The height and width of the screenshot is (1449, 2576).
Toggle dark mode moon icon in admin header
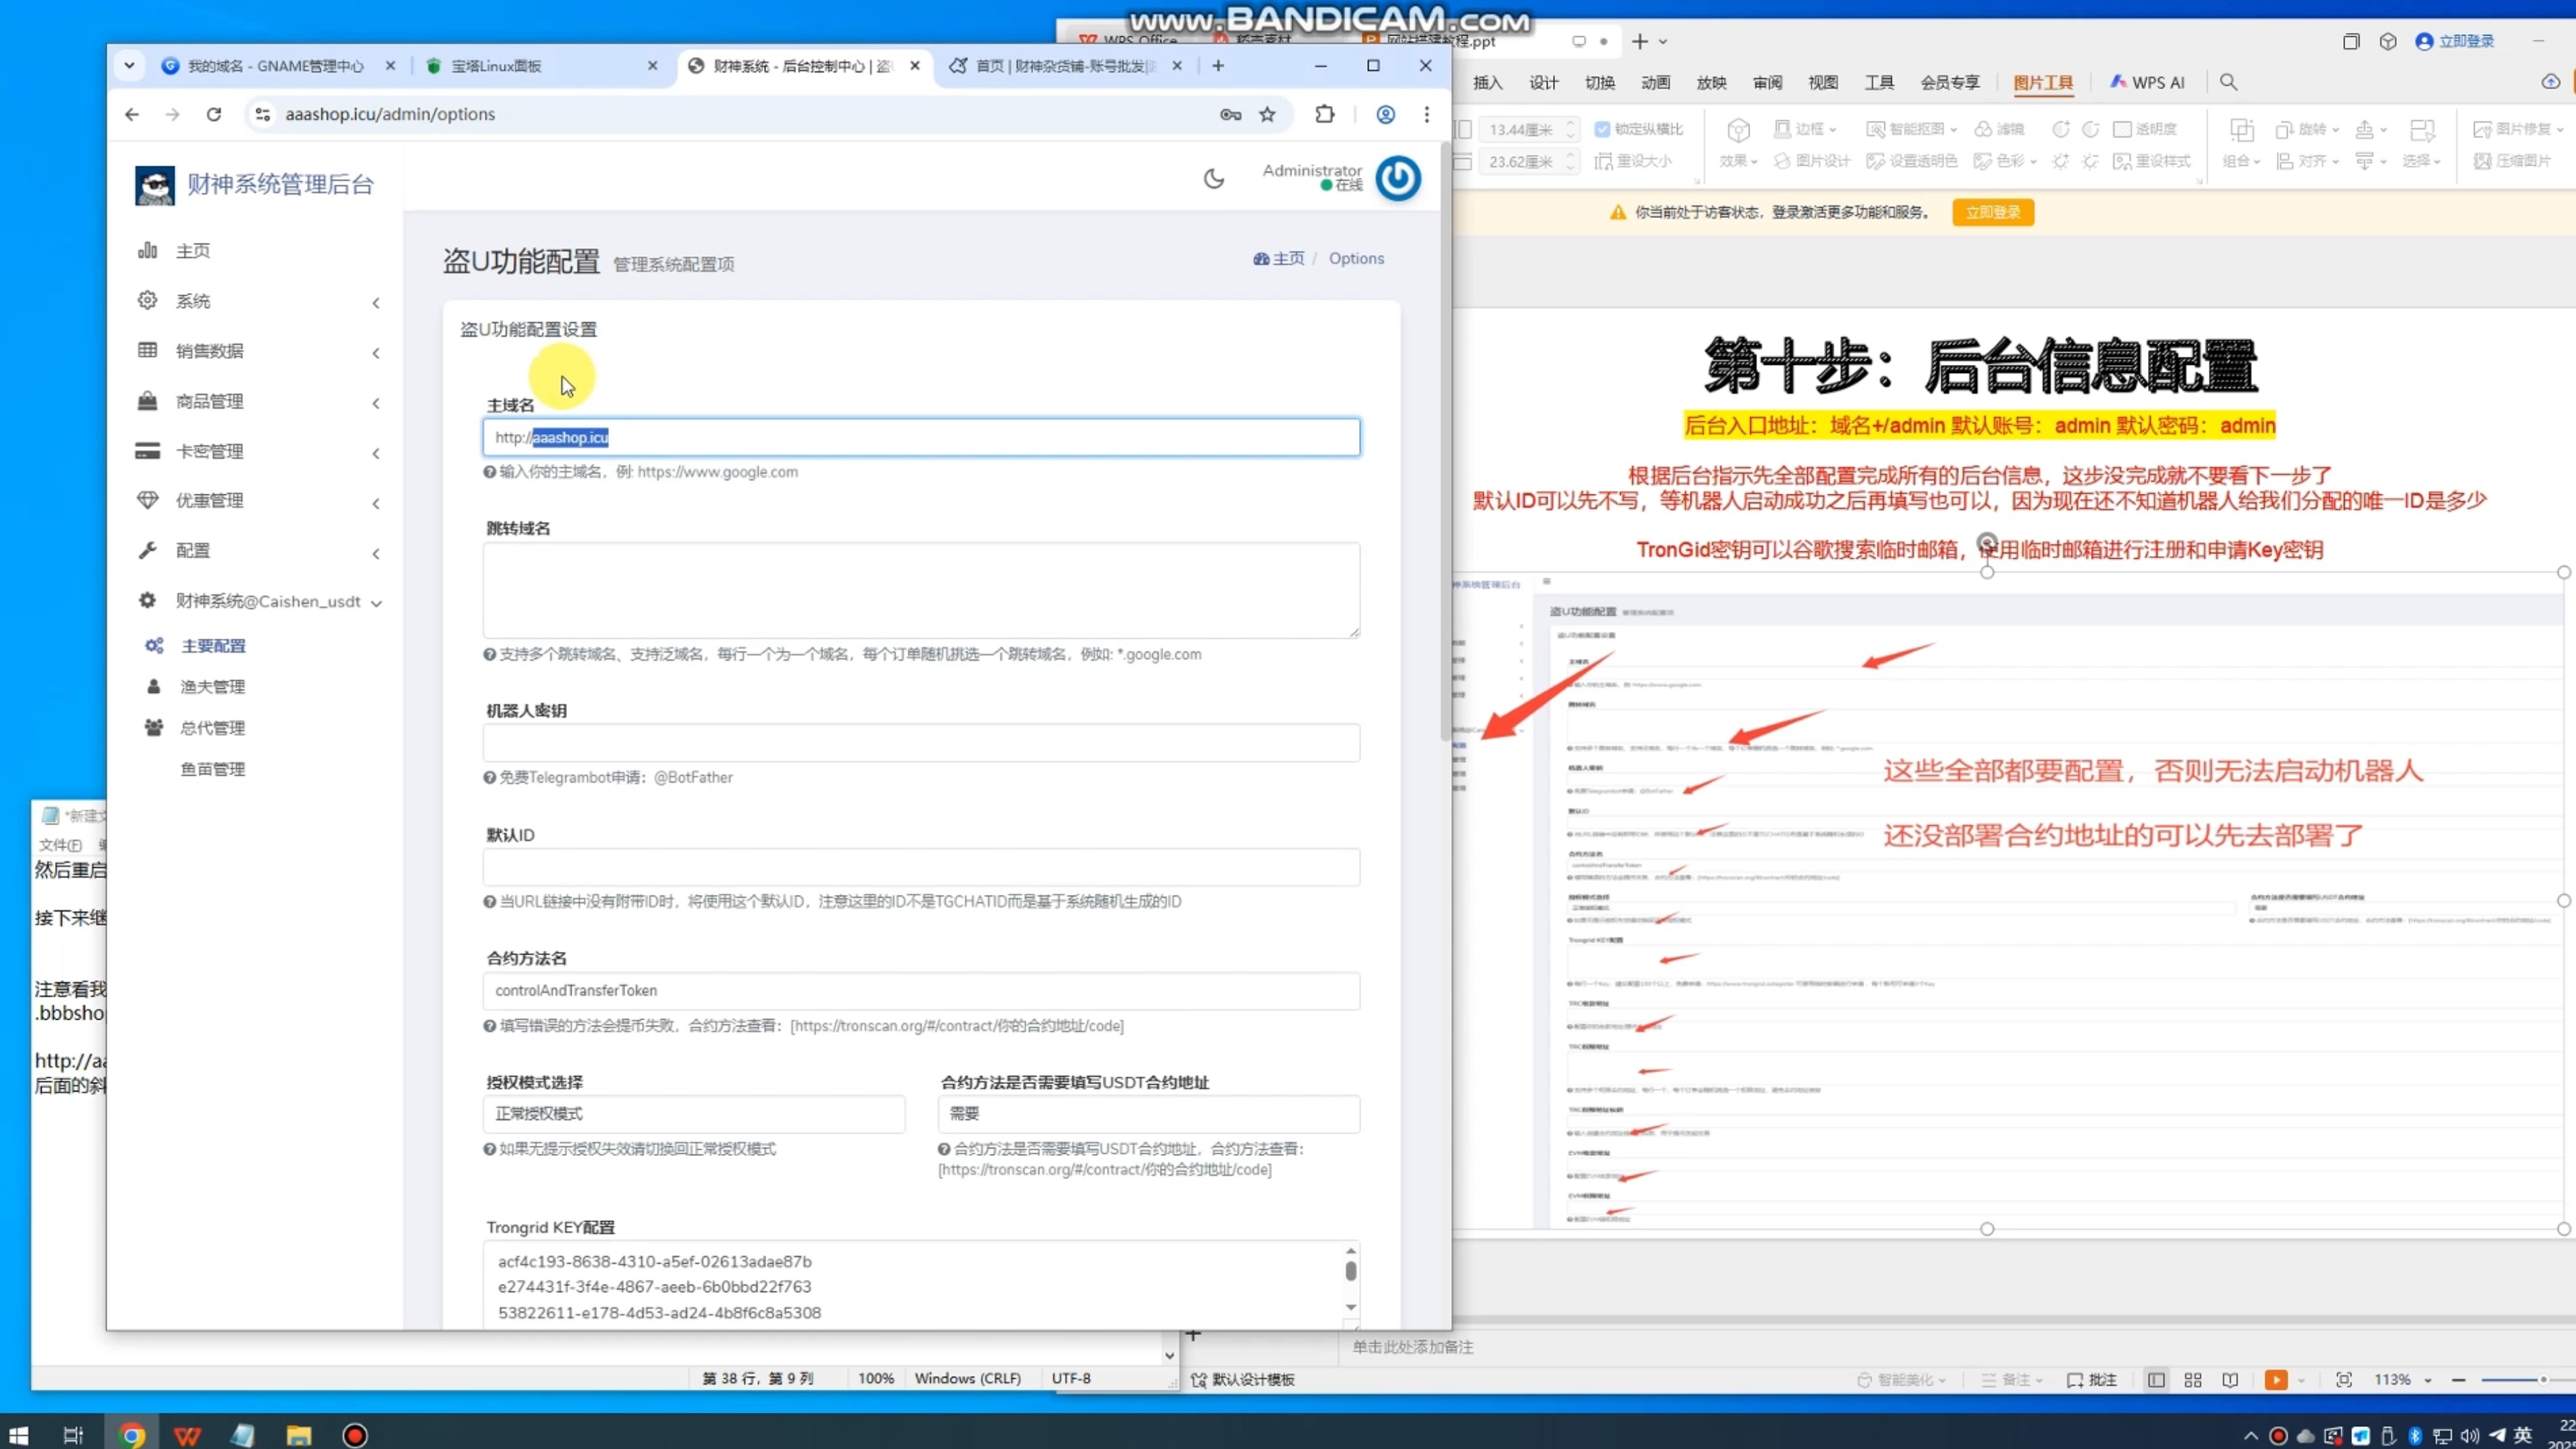pos(1213,179)
